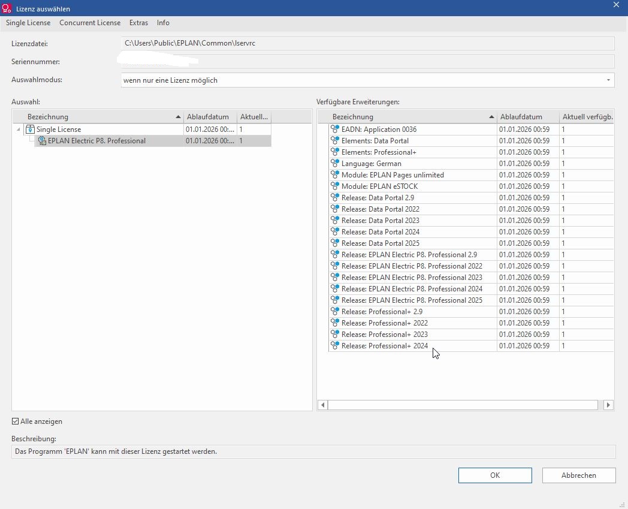
Task: Sort Auswahl list by Bezeichnung column
Action: point(98,117)
